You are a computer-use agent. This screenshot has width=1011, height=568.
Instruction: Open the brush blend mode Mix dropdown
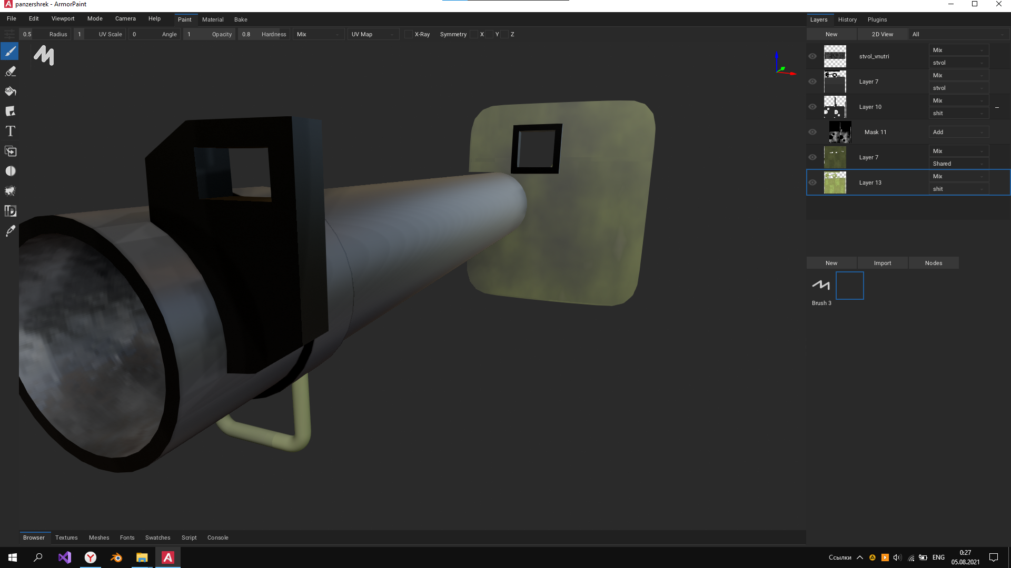point(319,34)
